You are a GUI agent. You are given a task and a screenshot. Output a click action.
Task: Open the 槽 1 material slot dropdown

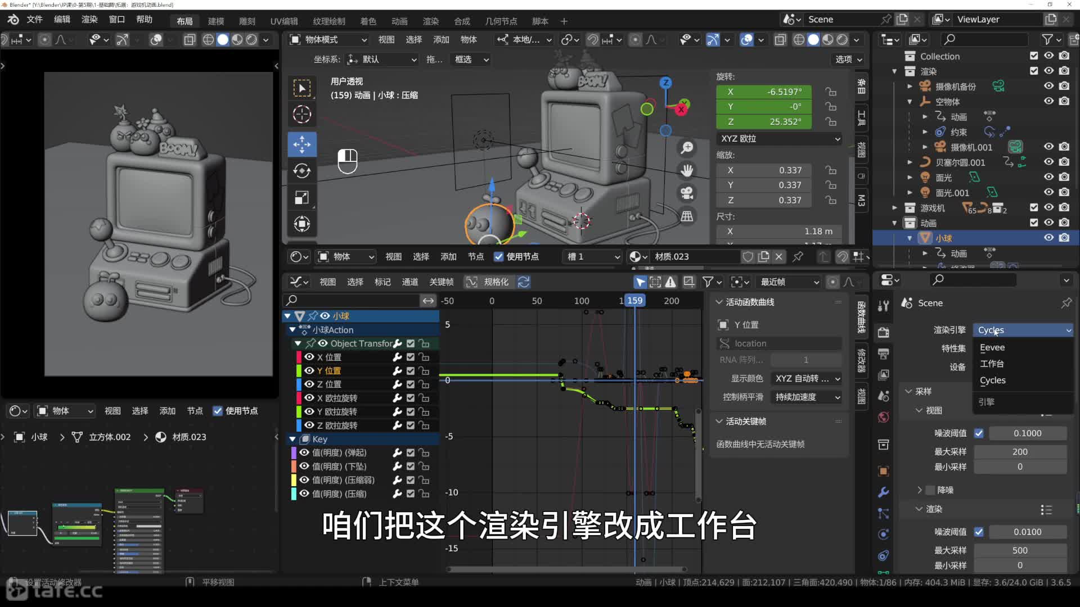click(x=593, y=257)
